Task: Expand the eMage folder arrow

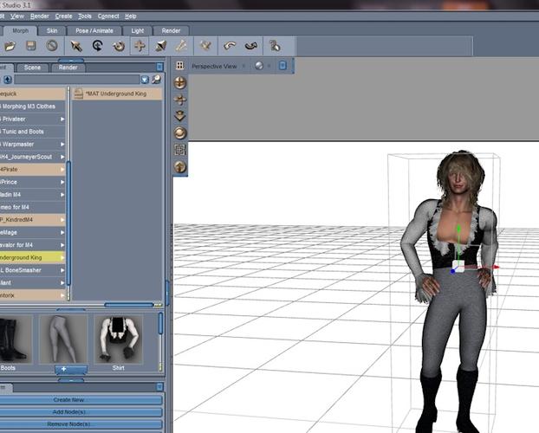Action: coord(62,232)
